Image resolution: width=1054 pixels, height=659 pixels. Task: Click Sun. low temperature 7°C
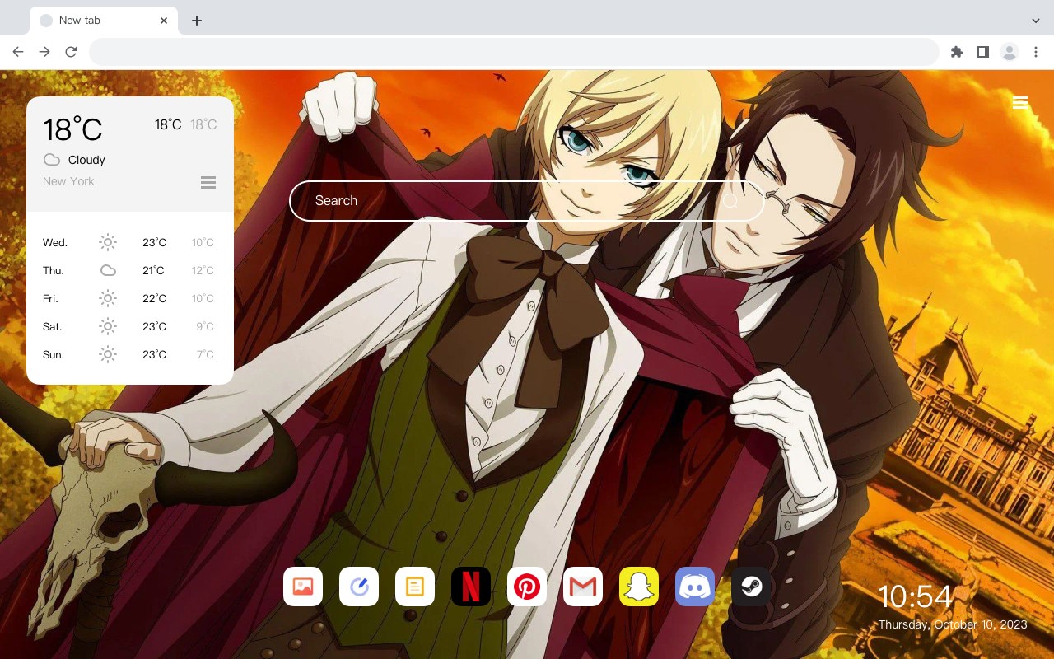pyautogui.click(x=205, y=354)
